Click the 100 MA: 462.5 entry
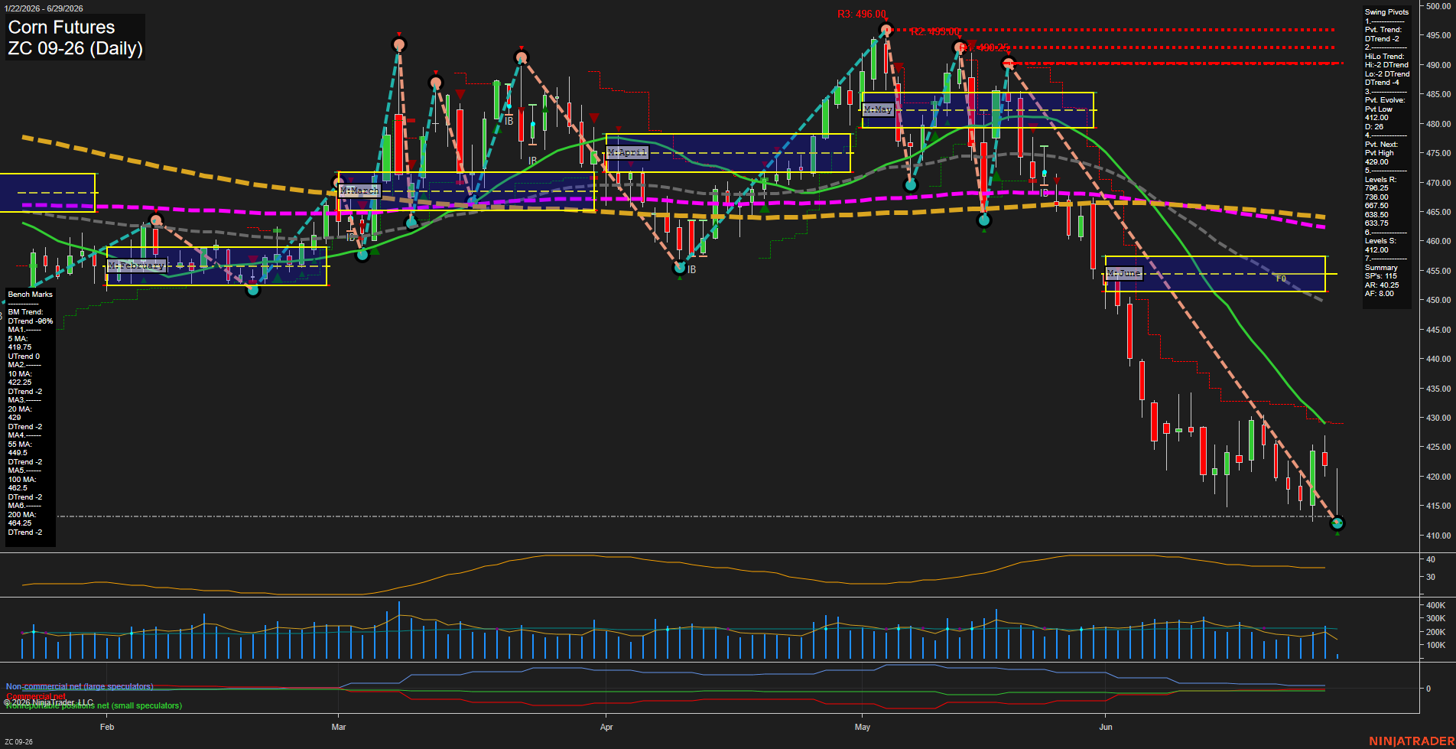Screen dimensions: 1456x749 pyautogui.click(x=22, y=484)
